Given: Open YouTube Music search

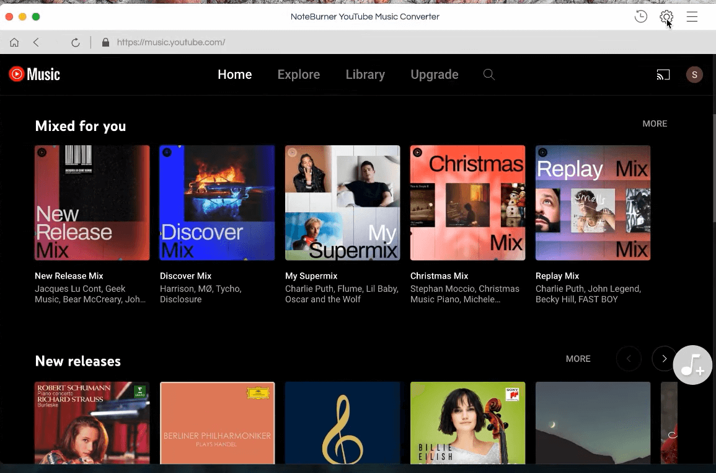Looking at the screenshot, I should click(x=489, y=74).
